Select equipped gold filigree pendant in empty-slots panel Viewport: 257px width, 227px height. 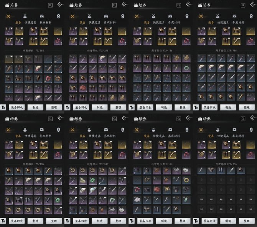pos(202,155)
